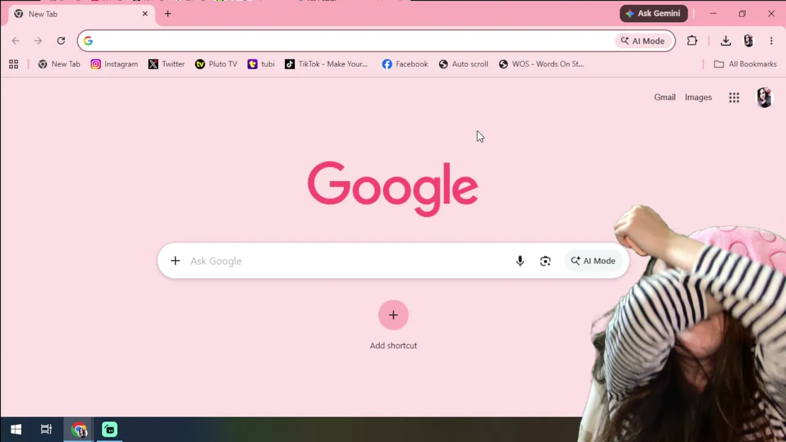
Task: Open the Auto scroll bookmark
Action: (x=463, y=64)
